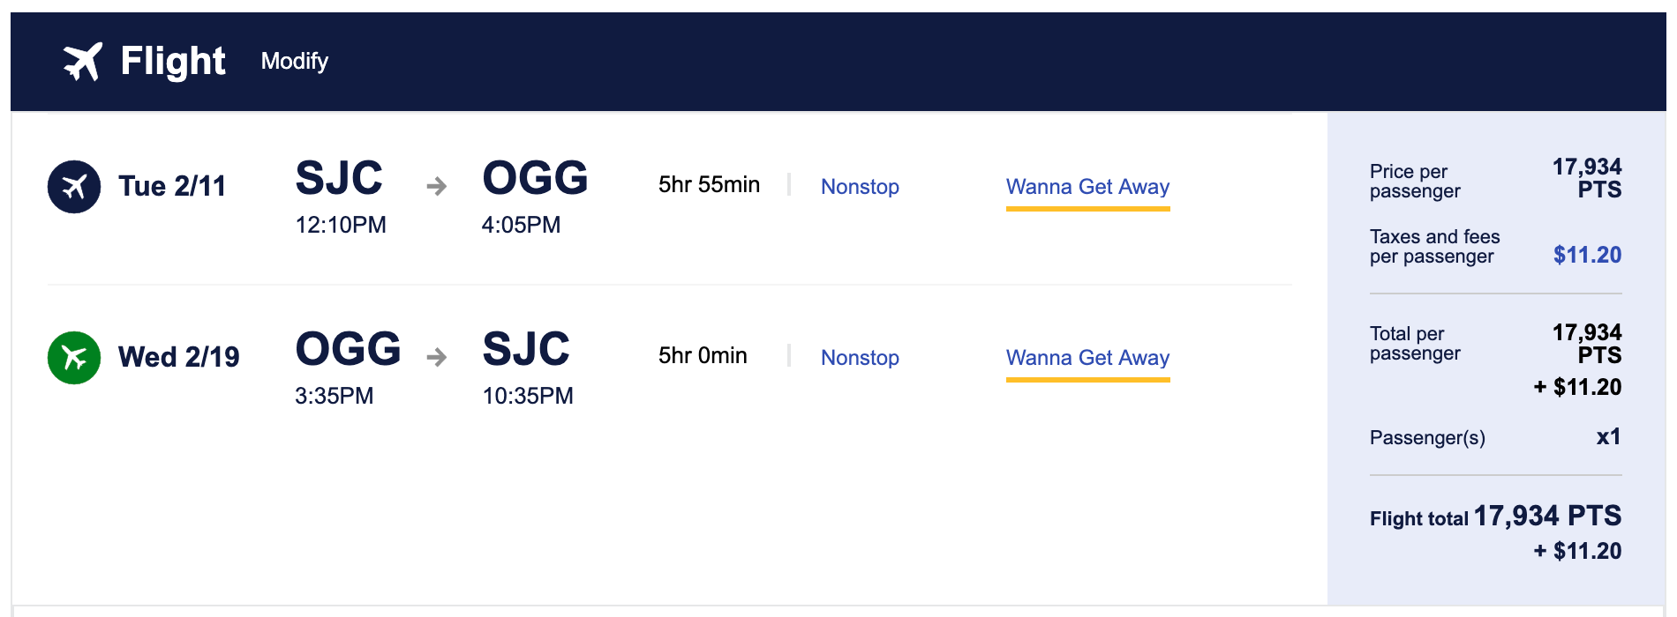Click the 12:10PM departure time
The image size is (1677, 617).
(341, 225)
